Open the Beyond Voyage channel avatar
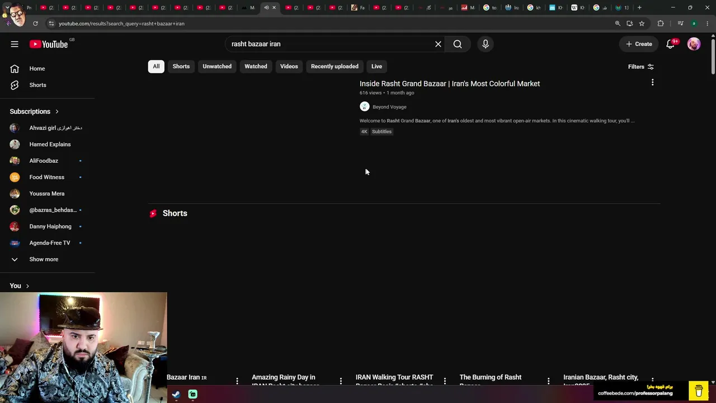Screen dimensions: 716x403 (365, 106)
